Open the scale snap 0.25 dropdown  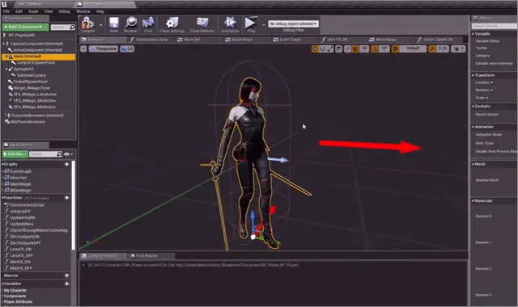(443, 48)
